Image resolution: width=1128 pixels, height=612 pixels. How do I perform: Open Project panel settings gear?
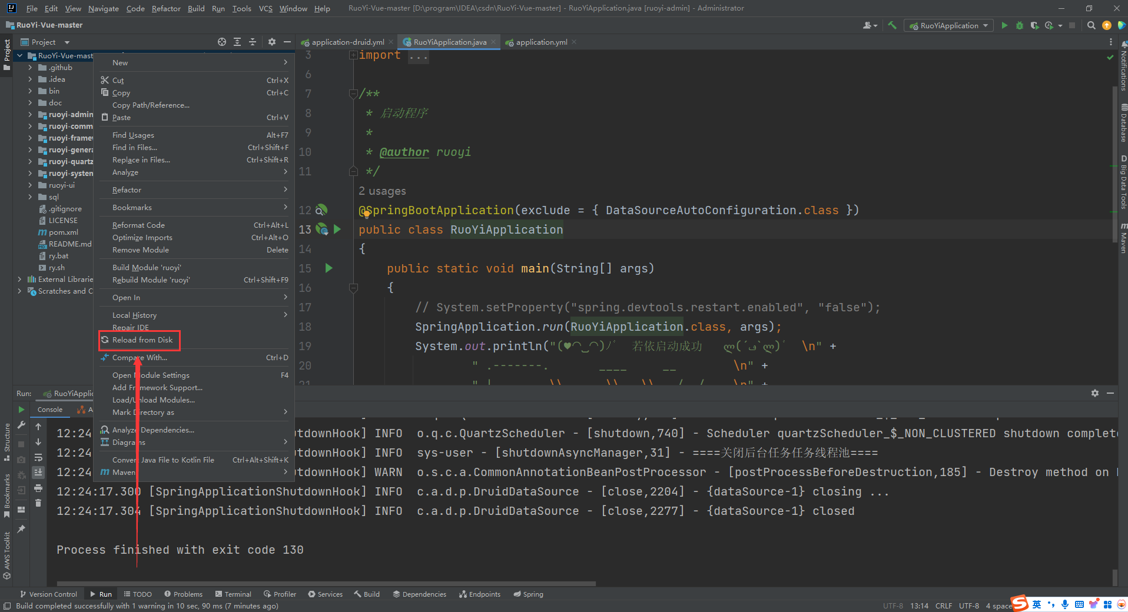tap(271, 42)
